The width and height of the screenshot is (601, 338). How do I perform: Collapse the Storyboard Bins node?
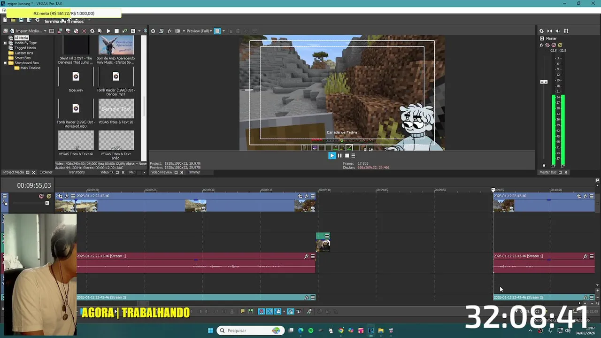click(5, 62)
